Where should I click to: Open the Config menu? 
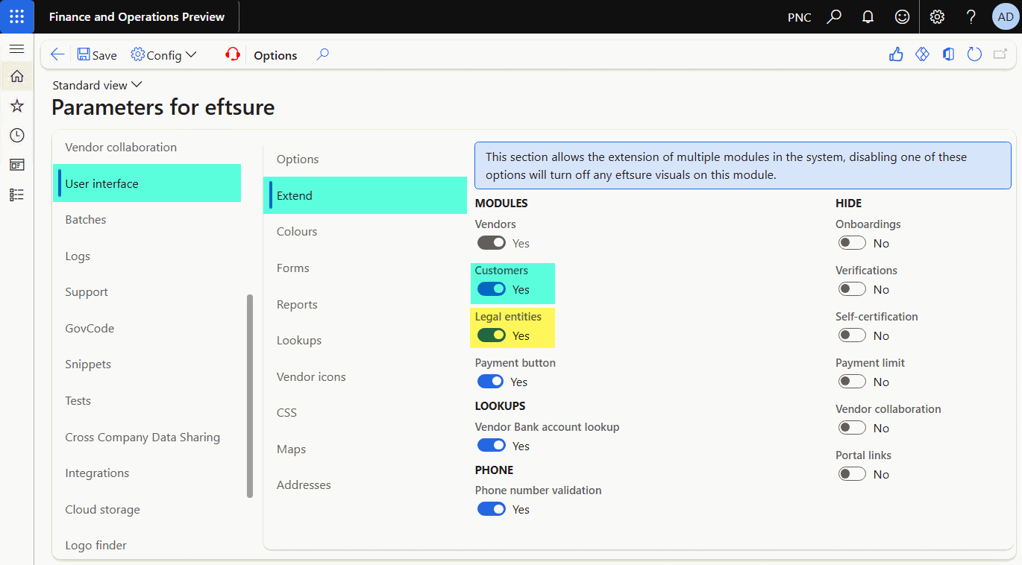pyautogui.click(x=163, y=55)
